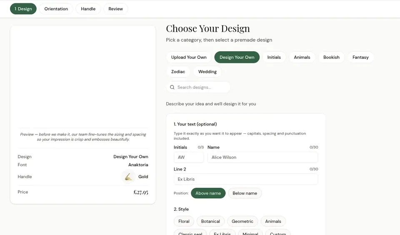Viewport: 400px width, 235px height.
Task: Click the search magnifier icon
Action: (172, 87)
